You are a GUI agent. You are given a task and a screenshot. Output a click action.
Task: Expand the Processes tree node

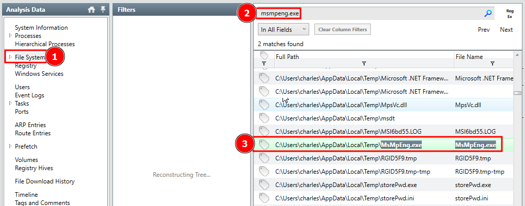pyautogui.click(x=10, y=36)
